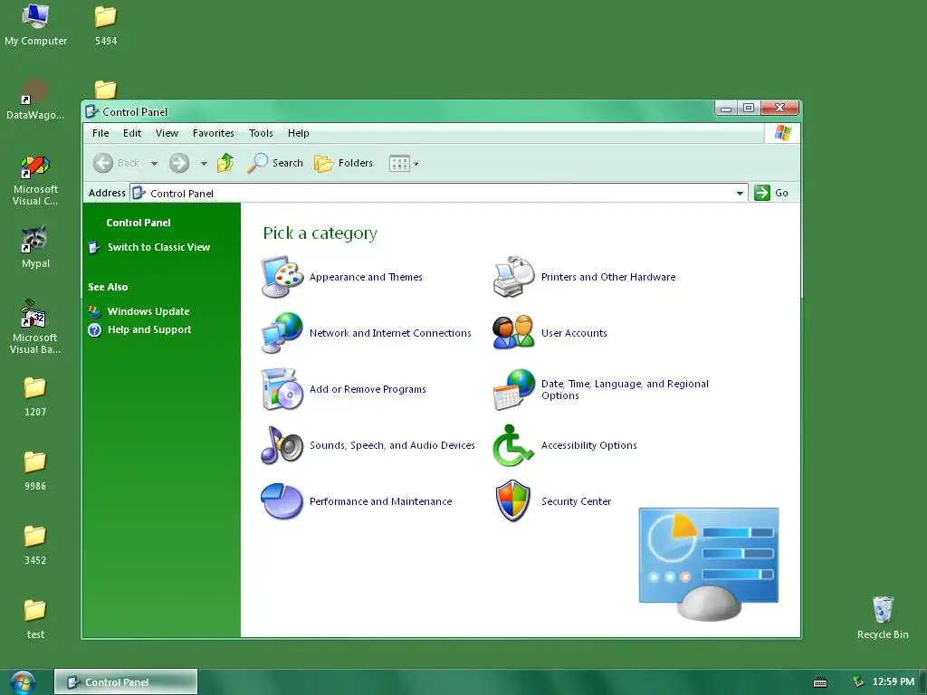Open Performance and Maintenance pie chart icon
The width and height of the screenshot is (927, 695).
tap(282, 501)
